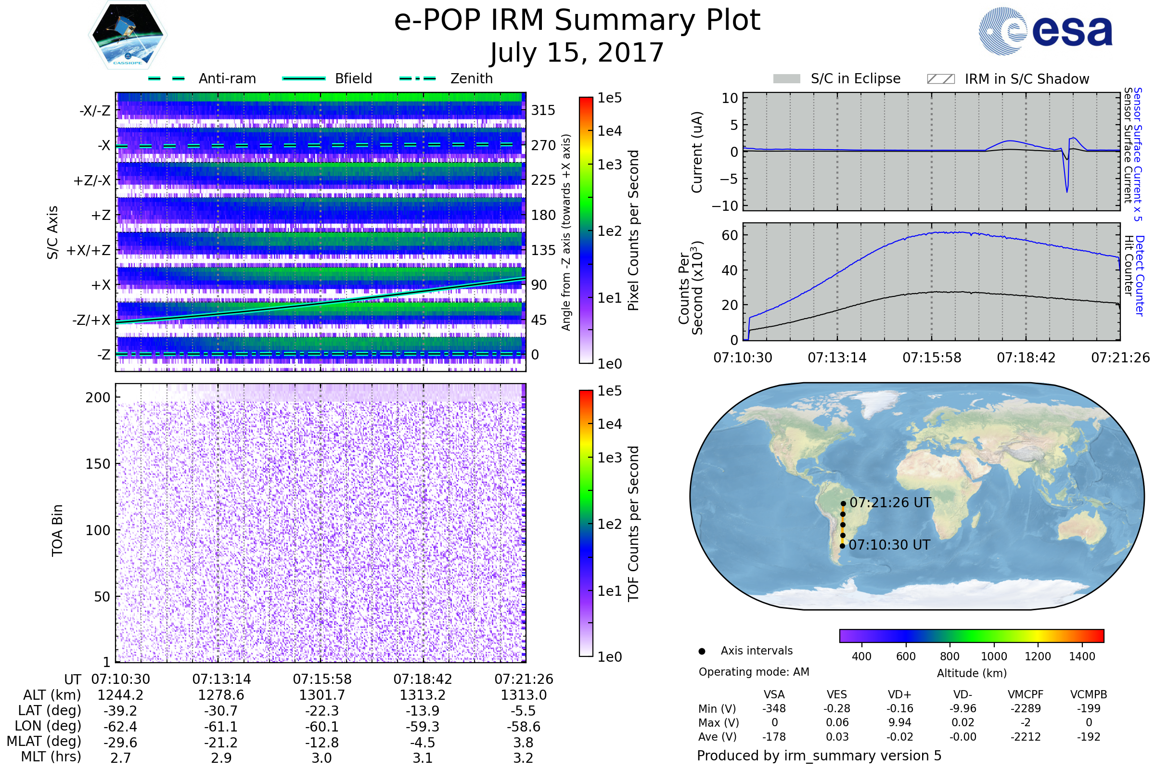Image resolution: width=1155 pixels, height=770 pixels.
Task: Click the ESA logo
Action: coord(1046,31)
